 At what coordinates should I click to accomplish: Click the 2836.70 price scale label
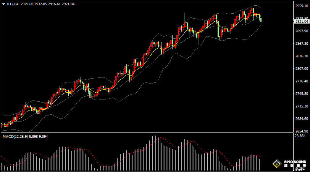(x=302, y=56)
